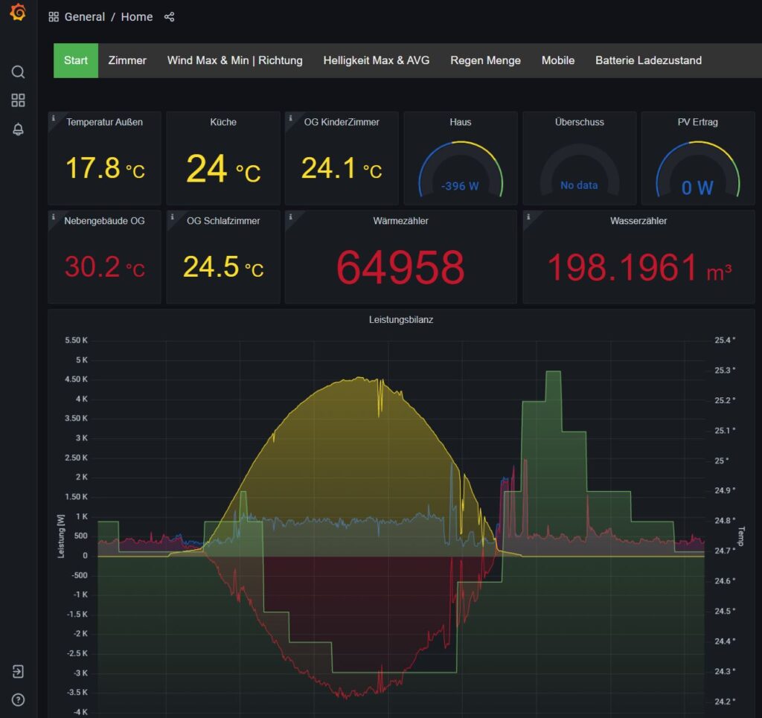Click the Home breadcrumb link
The width and height of the screenshot is (762, 718).
[137, 17]
